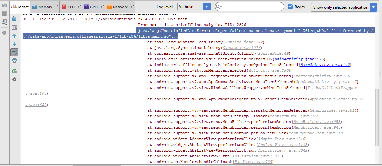382x166 pixels.
Task: Open the MainActivity.java:225 link
Action: [300, 59]
